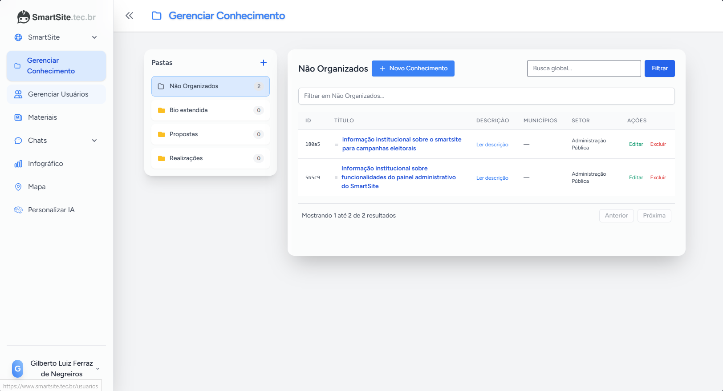Screen dimensions: 723x391
Task: Click the Pastas panel heading
Action: 162,63
